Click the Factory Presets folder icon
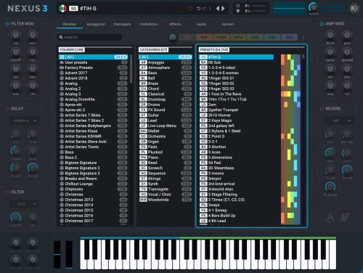Screen dimensions: 363x273 (62, 68)
